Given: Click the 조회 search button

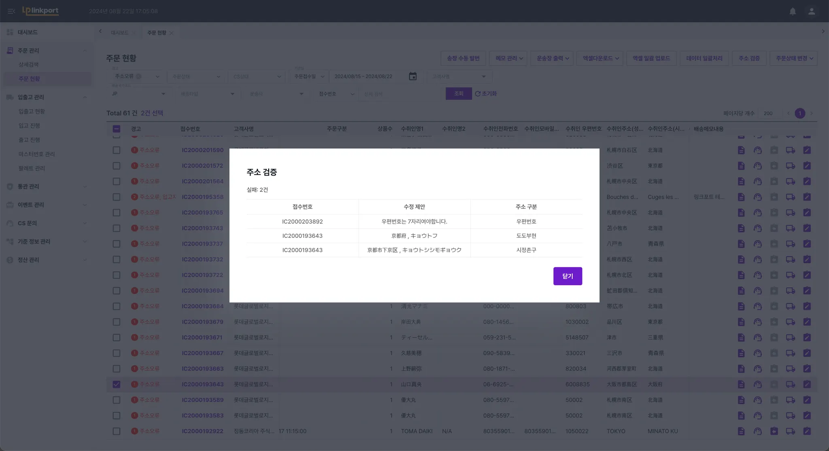Looking at the screenshot, I should tap(458, 93).
